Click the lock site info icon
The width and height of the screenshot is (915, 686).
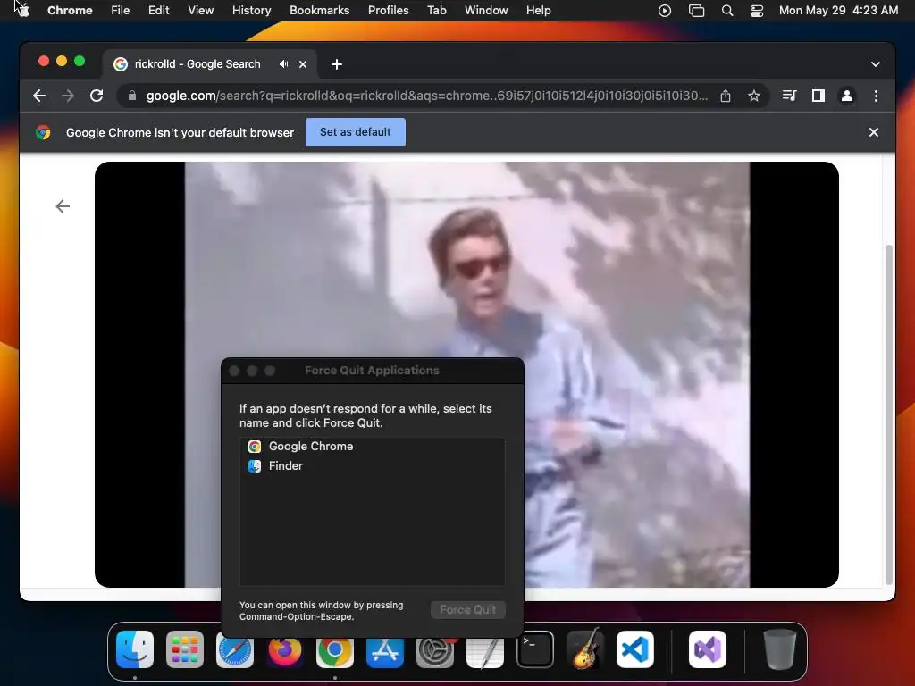132,96
